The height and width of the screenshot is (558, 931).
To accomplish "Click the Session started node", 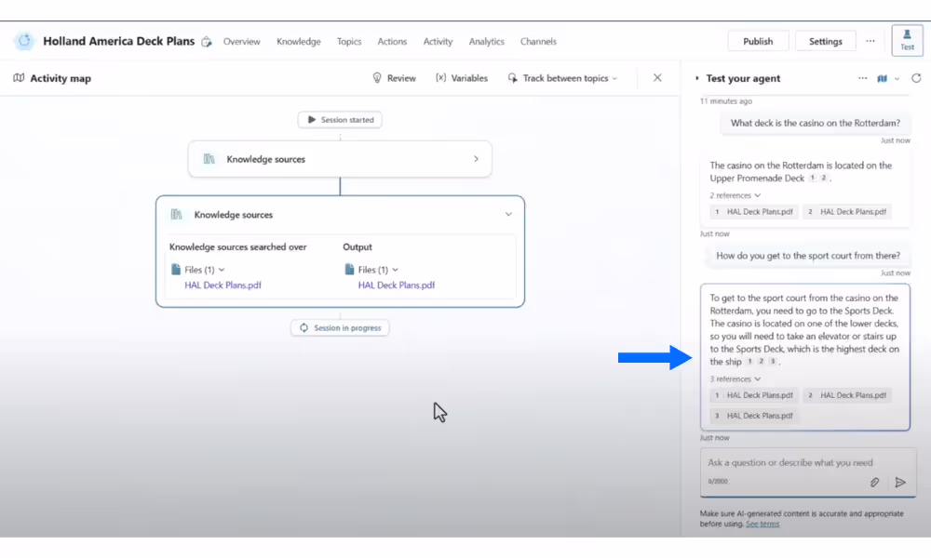I will [x=340, y=120].
